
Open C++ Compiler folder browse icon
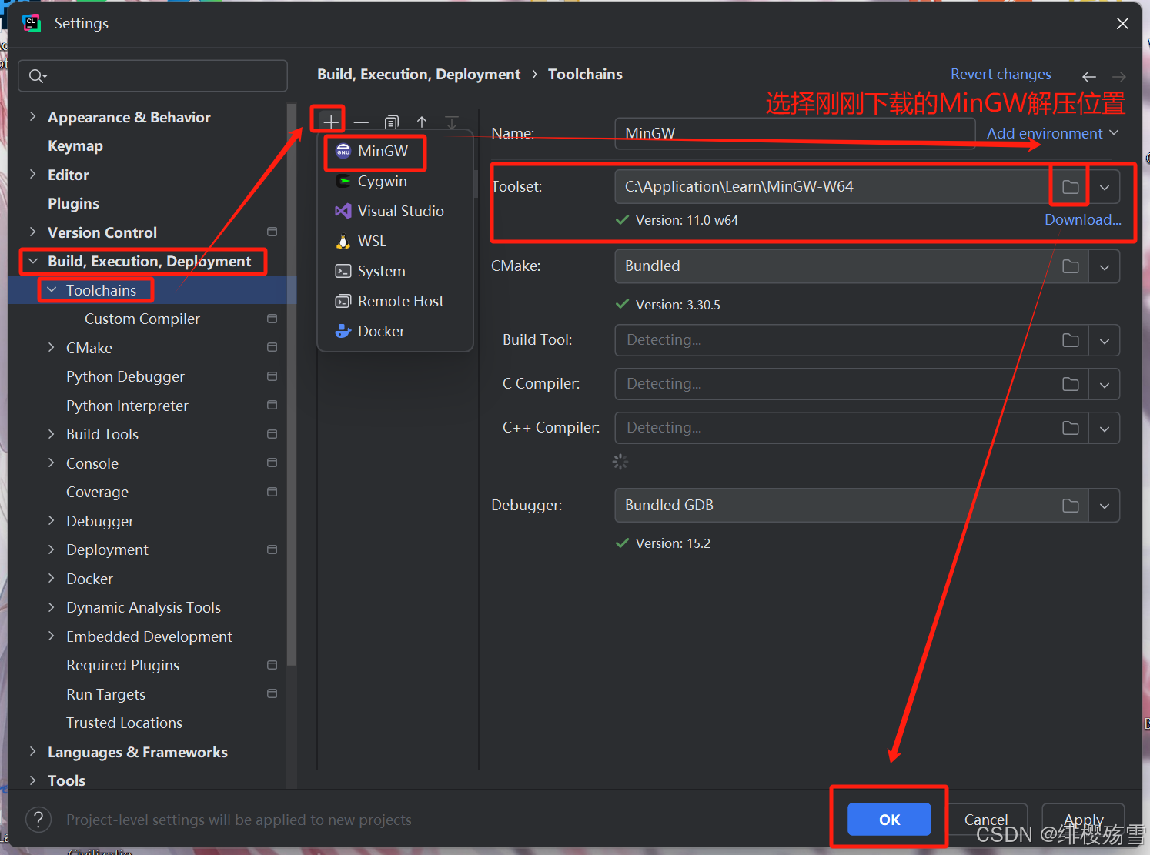(1070, 428)
